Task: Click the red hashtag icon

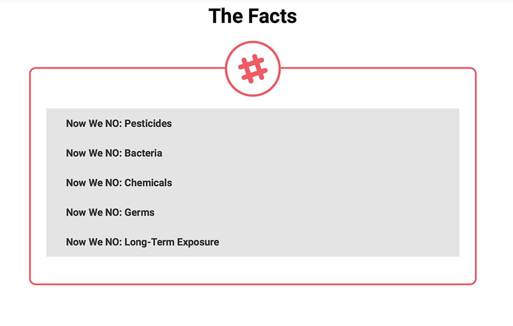Action: click(253, 69)
